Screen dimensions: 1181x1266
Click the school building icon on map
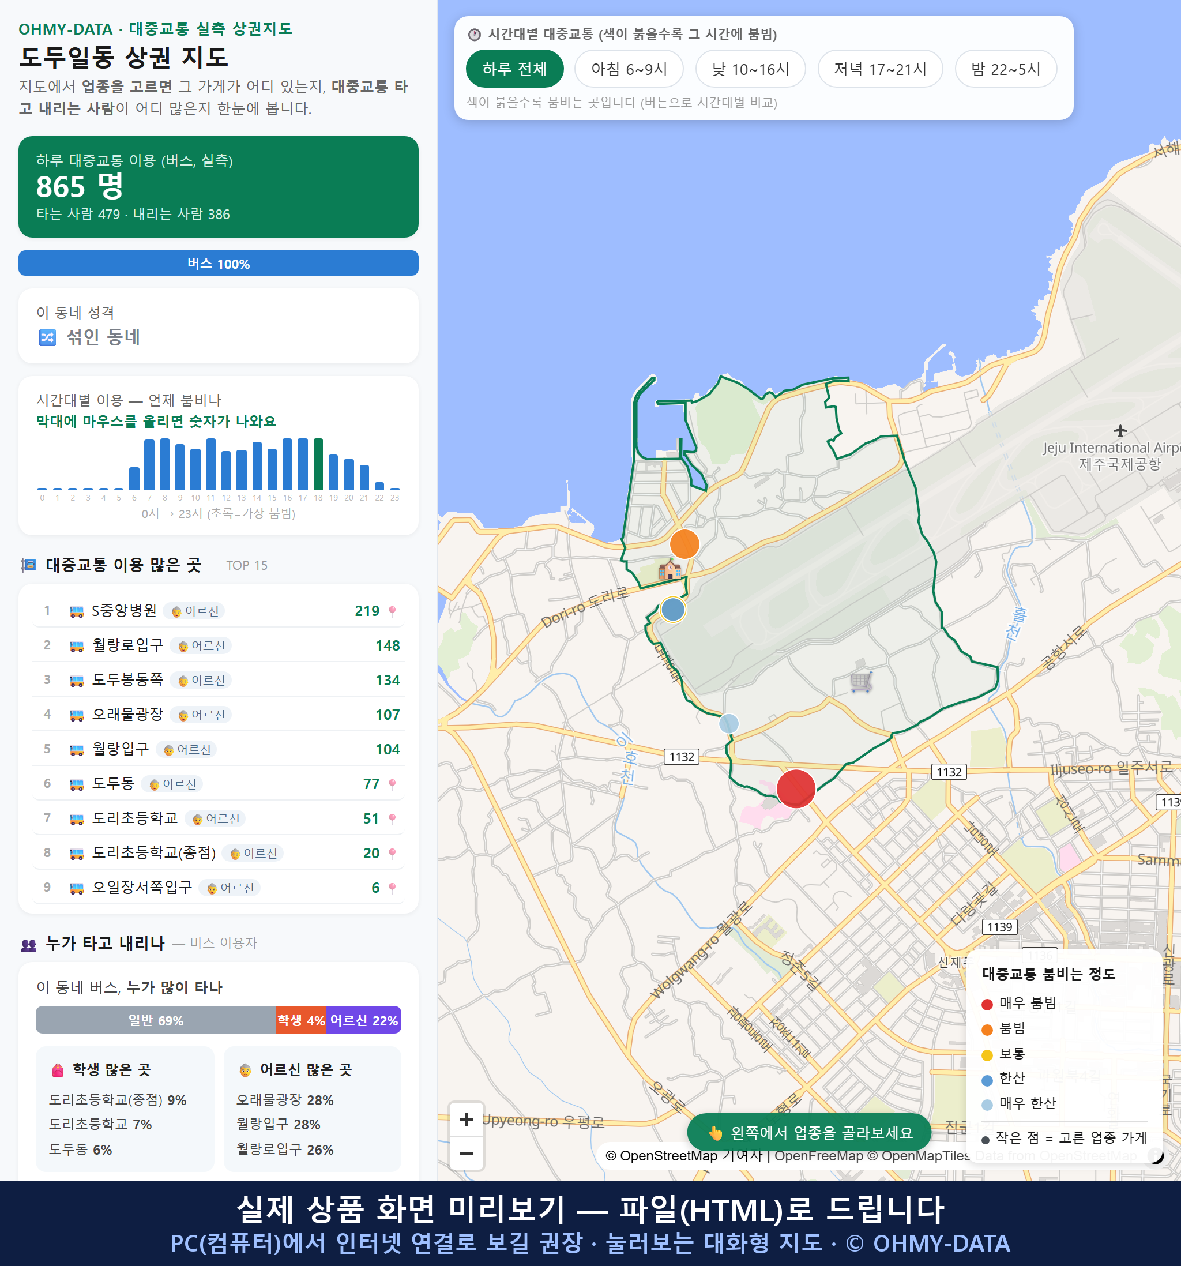click(670, 569)
